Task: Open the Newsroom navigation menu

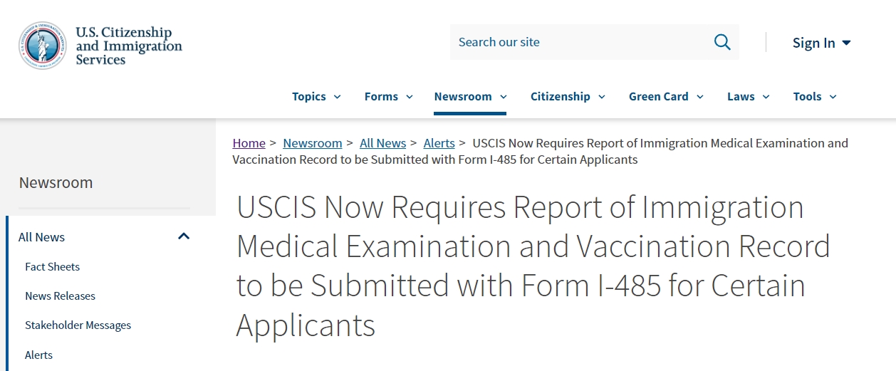Action: tap(470, 97)
